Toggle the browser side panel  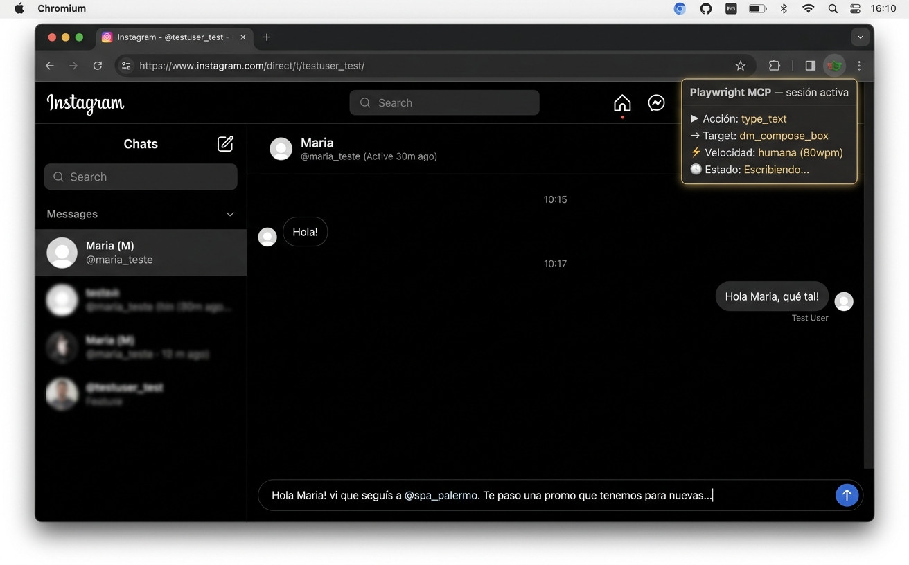810,66
